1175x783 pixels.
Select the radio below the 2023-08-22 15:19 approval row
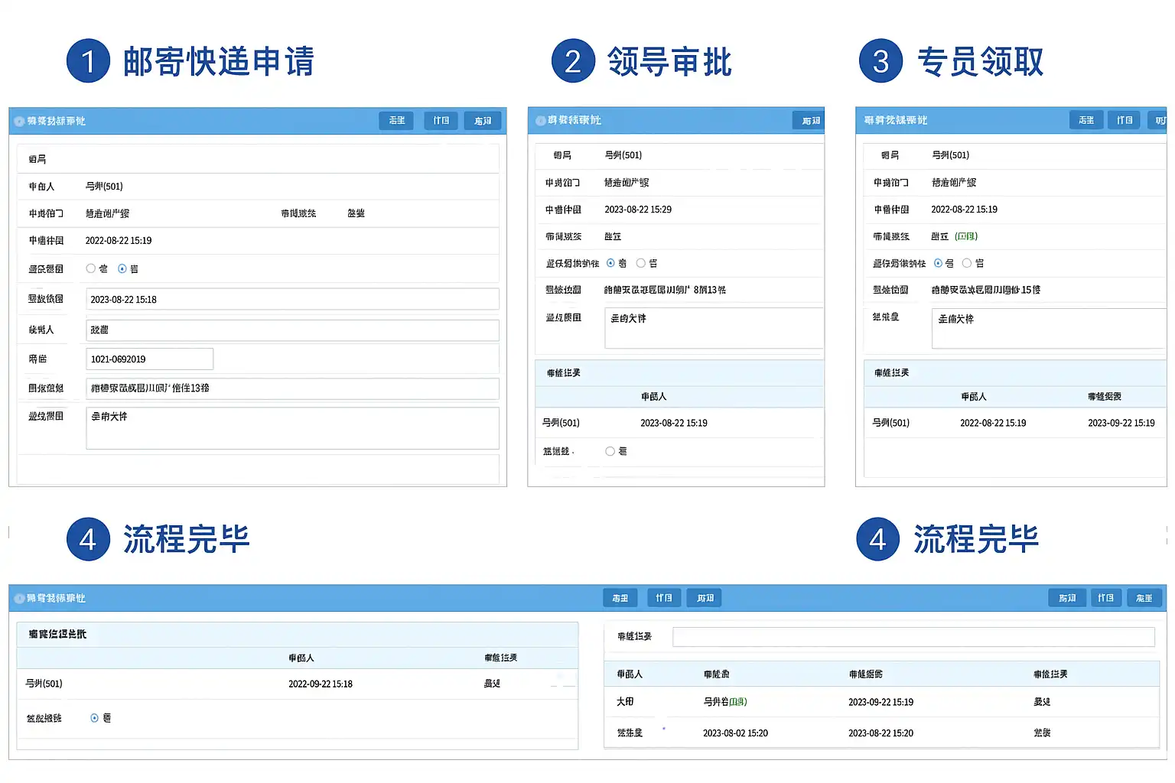point(610,451)
